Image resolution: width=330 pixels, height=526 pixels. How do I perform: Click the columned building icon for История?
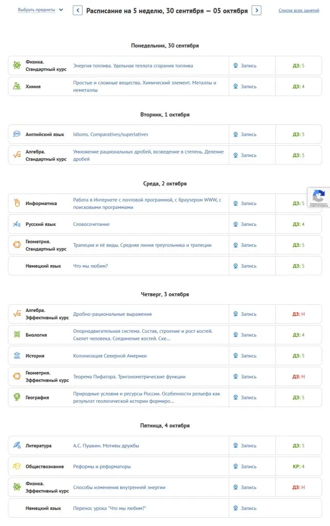pyautogui.click(x=17, y=355)
